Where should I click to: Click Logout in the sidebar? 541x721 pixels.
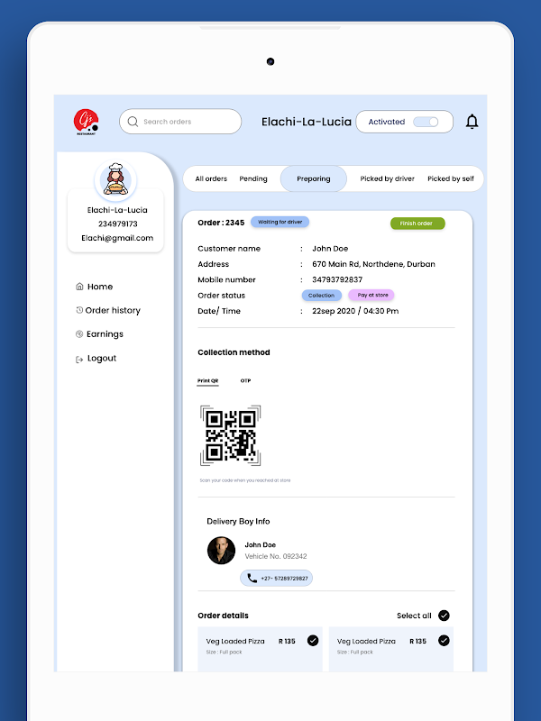pyautogui.click(x=102, y=358)
